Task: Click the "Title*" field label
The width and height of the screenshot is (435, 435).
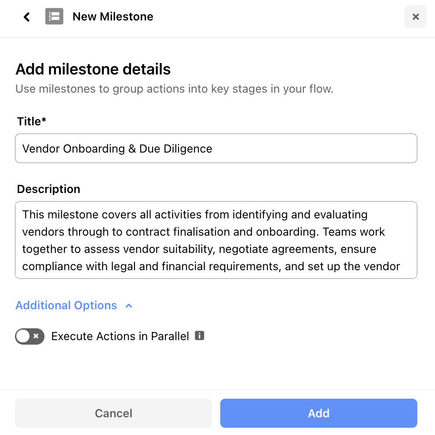Action: (x=32, y=121)
